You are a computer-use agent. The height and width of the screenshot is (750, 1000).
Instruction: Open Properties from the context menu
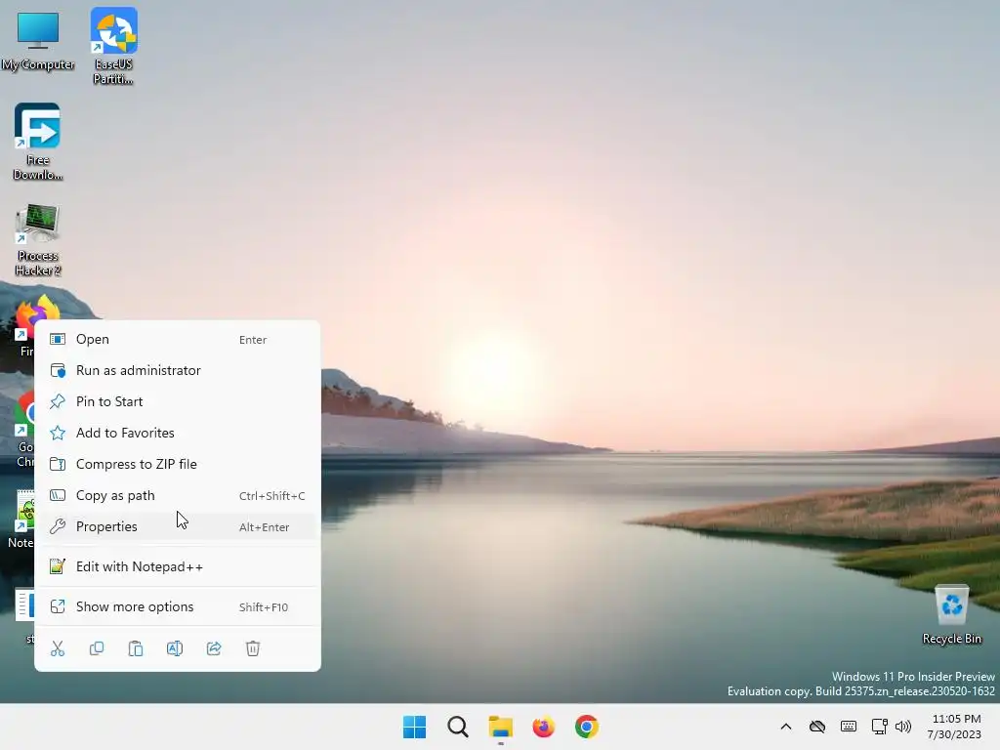click(x=177, y=526)
